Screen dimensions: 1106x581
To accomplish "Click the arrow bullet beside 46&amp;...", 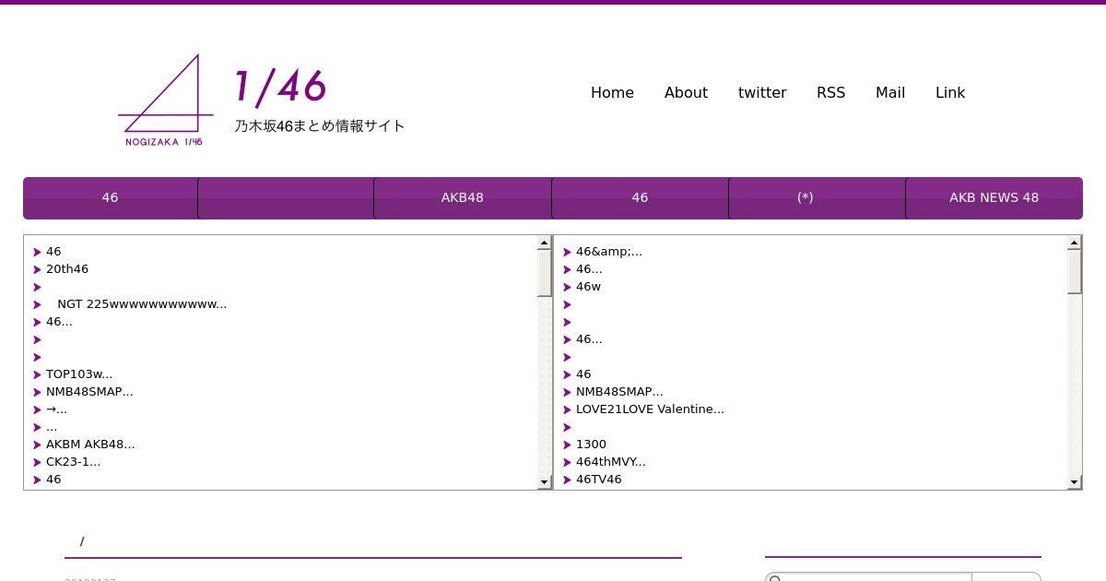I will [568, 253].
